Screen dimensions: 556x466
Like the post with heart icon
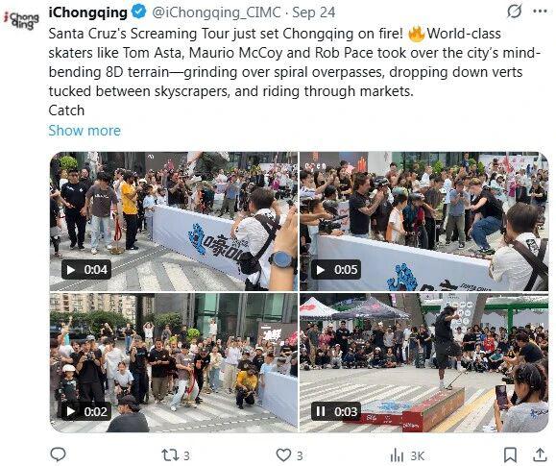283,454
